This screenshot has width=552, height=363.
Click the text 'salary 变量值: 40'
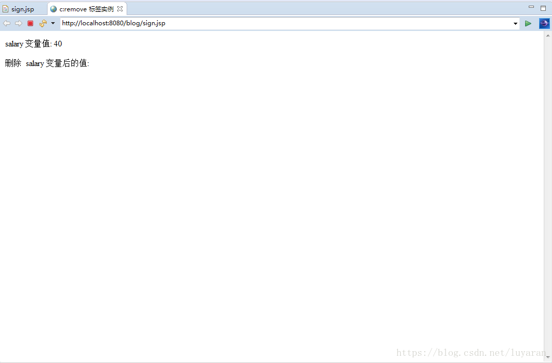(34, 44)
